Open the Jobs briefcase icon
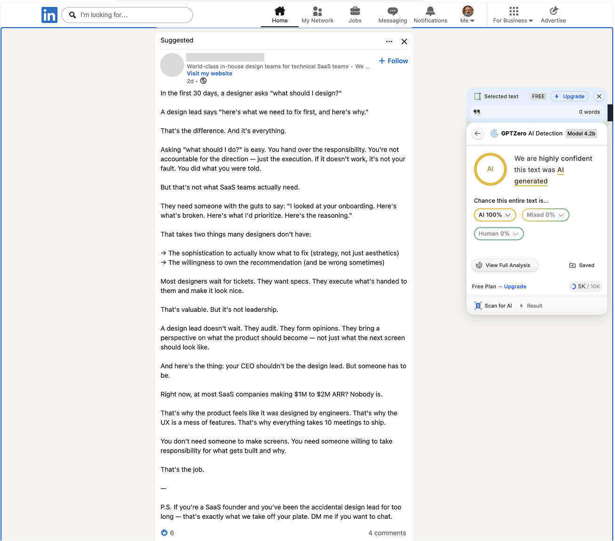615x541 pixels. coord(355,11)
